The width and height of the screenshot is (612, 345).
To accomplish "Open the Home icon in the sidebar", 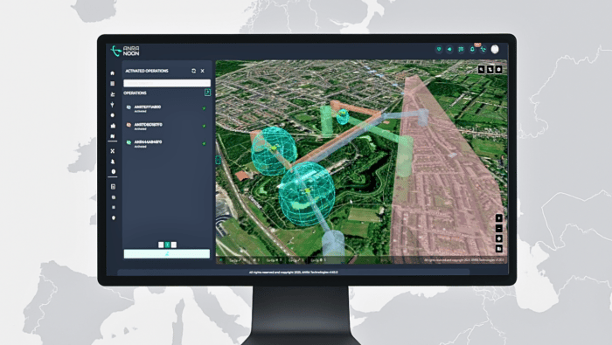I will tap(113, 72).
